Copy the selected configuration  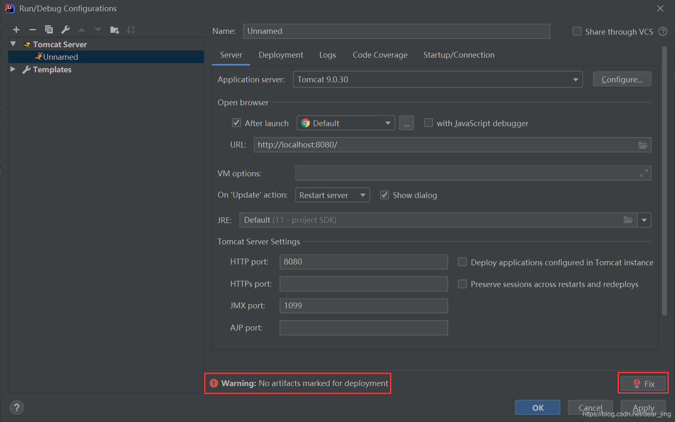(49, 29)
